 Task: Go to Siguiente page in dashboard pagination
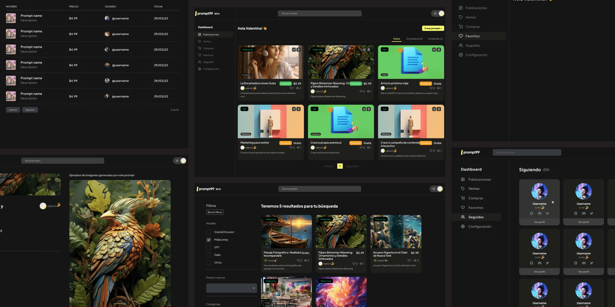point(352,166)
